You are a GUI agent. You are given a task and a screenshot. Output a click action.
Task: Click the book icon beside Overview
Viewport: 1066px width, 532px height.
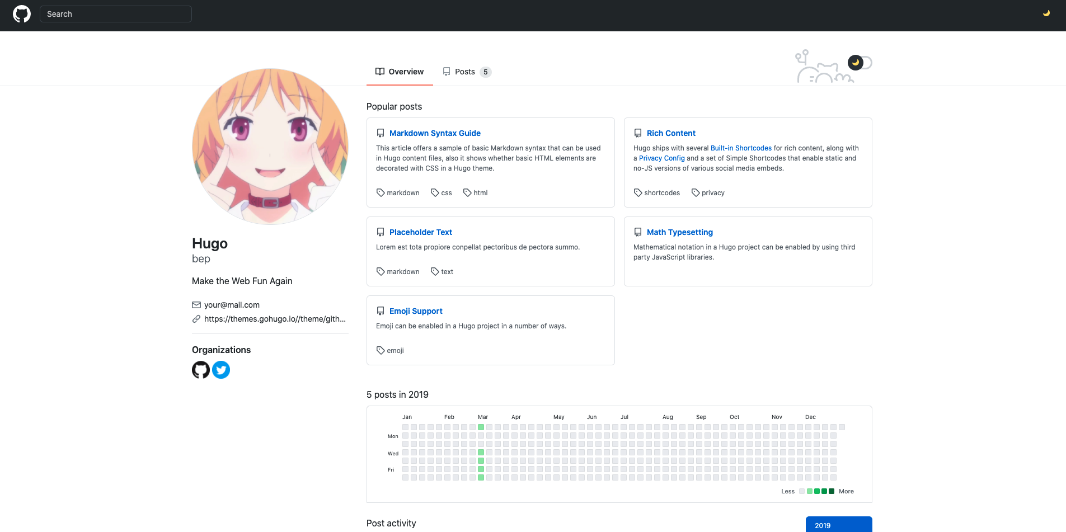click(380, 72)
